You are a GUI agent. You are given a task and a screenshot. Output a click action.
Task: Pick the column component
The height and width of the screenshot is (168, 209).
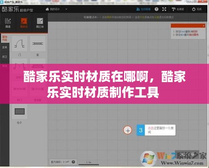[x=20, y=111]
